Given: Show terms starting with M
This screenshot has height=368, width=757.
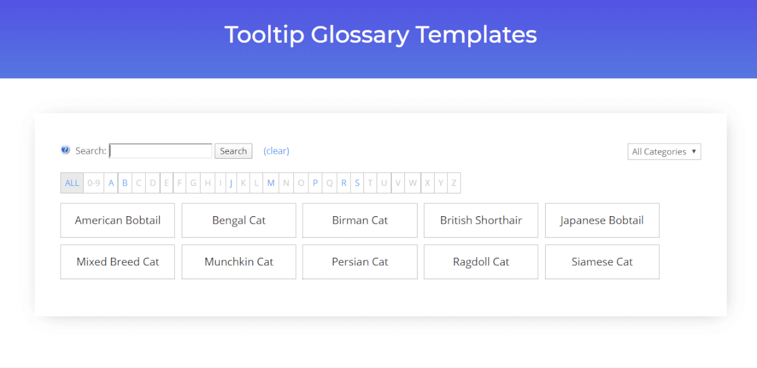Looking at the screenshot, I should point(271,183).
